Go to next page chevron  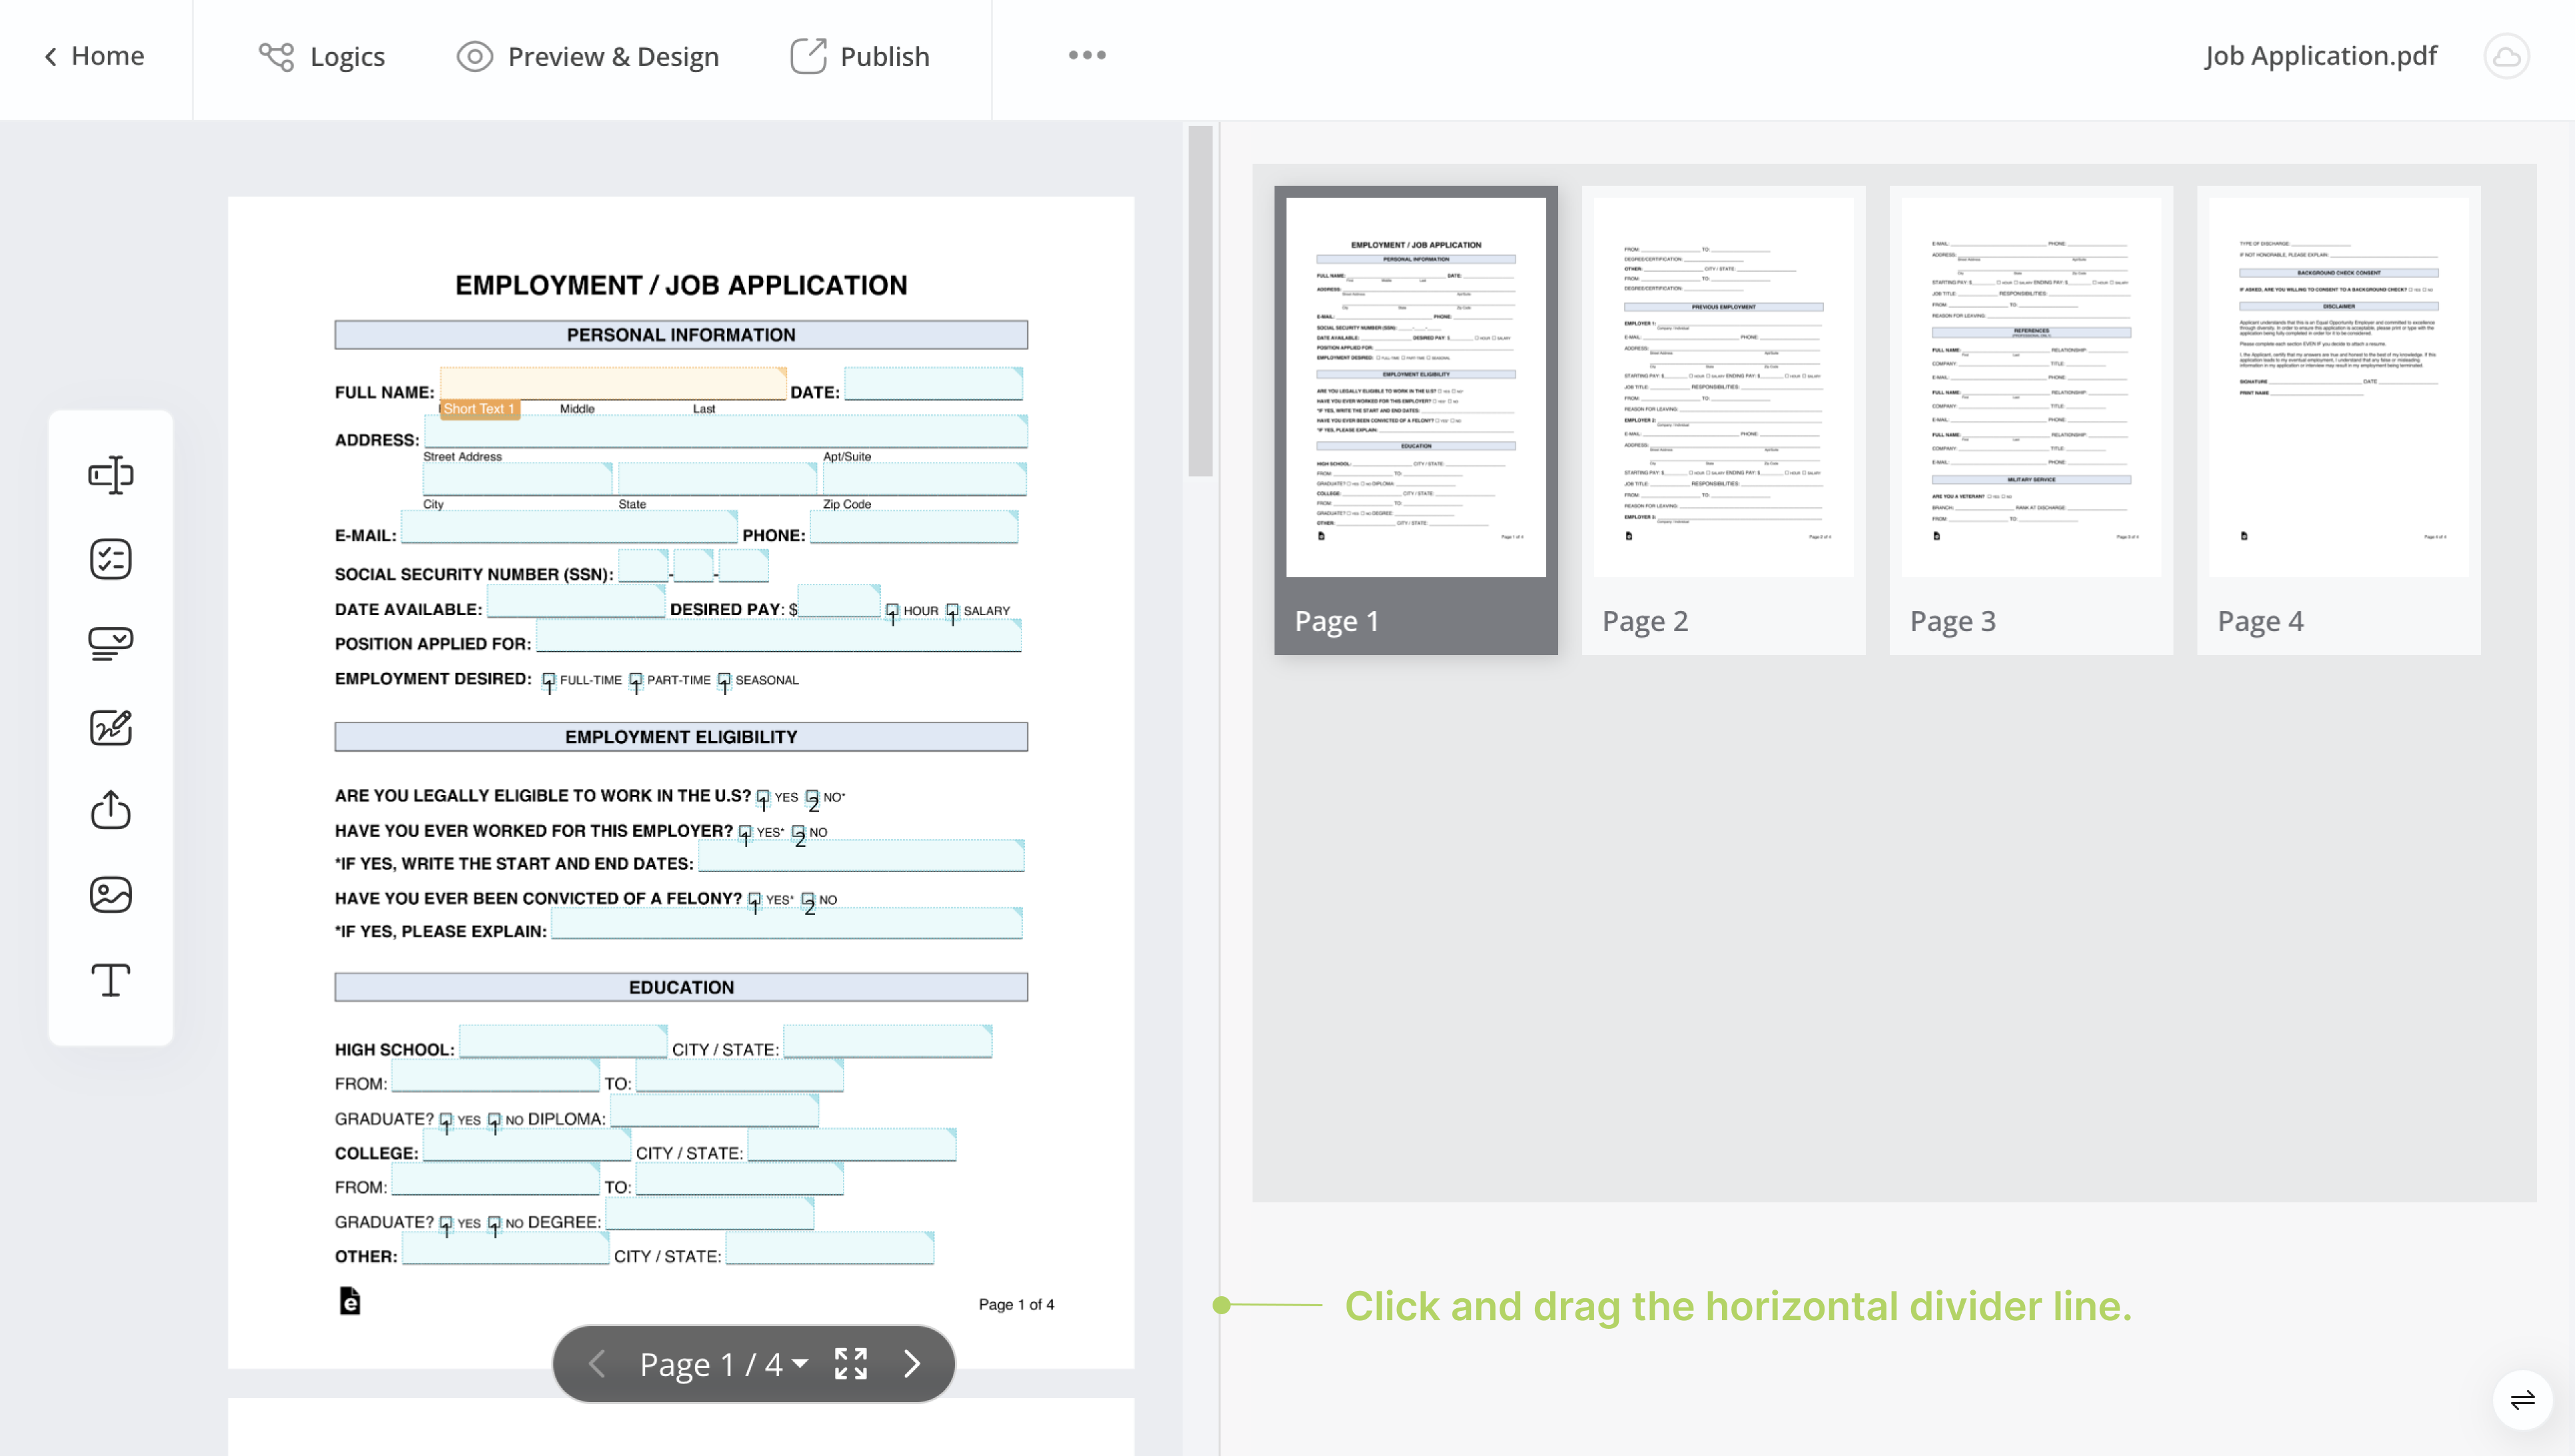(x=912, y=1364)
